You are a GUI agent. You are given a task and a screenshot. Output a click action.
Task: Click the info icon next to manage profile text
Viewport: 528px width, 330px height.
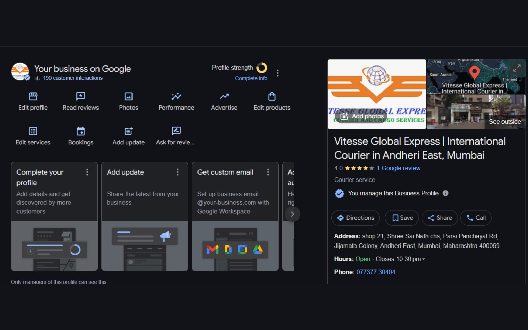pos(445,193)
